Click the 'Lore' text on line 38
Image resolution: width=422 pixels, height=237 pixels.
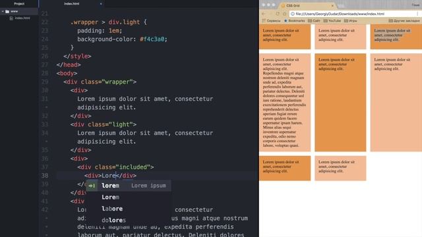click(108, 176)
